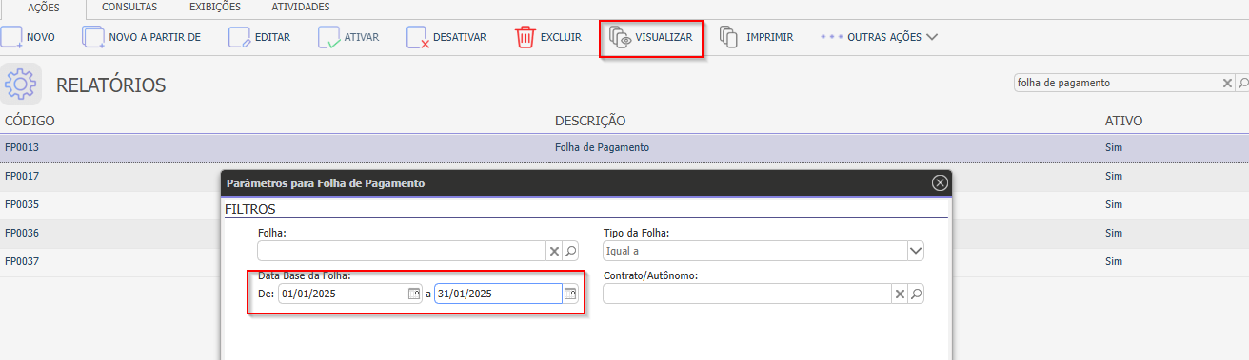Click the EXCLUIR trash icon
Image resolution: width=1249 pixels, height=360 pixels.
[525, 37]
